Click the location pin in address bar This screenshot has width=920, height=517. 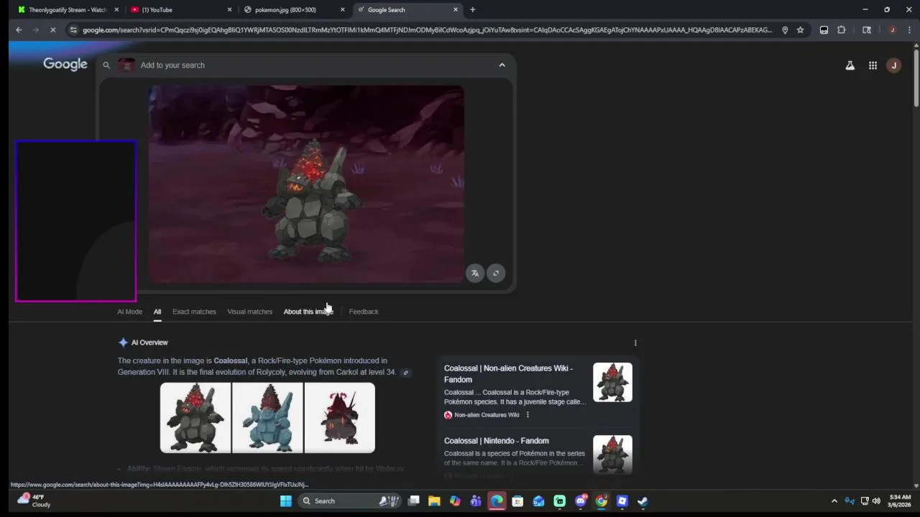(785, 30)
